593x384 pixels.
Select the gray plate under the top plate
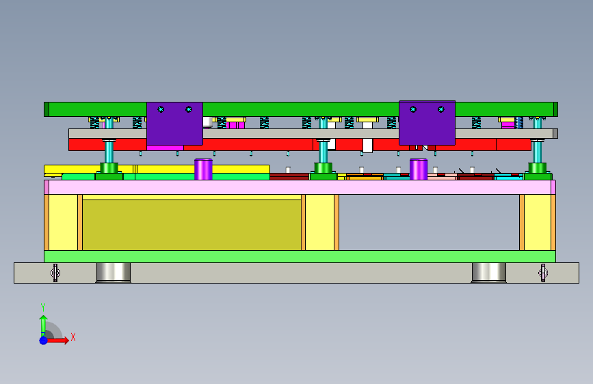point(313,133)
